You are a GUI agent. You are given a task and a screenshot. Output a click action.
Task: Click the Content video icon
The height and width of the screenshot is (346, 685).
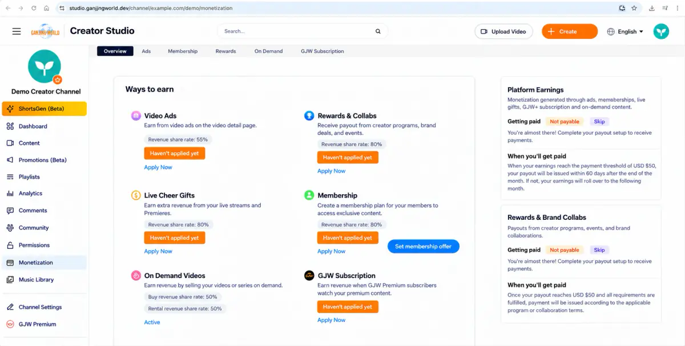(10, 143)
